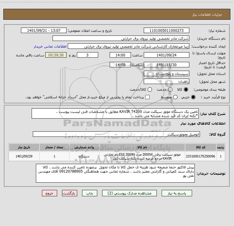Image resolution: width=234 pixels, height=226 pixels.
Task: Click the remaining time counter 00:39:38
Action: (x=56, y=55)
